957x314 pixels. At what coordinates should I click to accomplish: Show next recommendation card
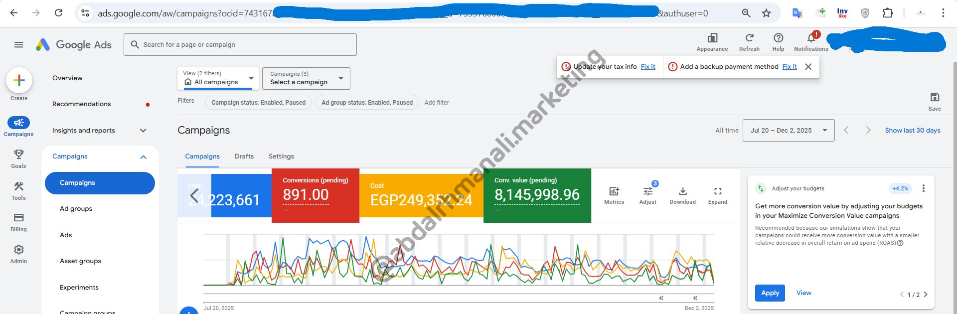926,295
